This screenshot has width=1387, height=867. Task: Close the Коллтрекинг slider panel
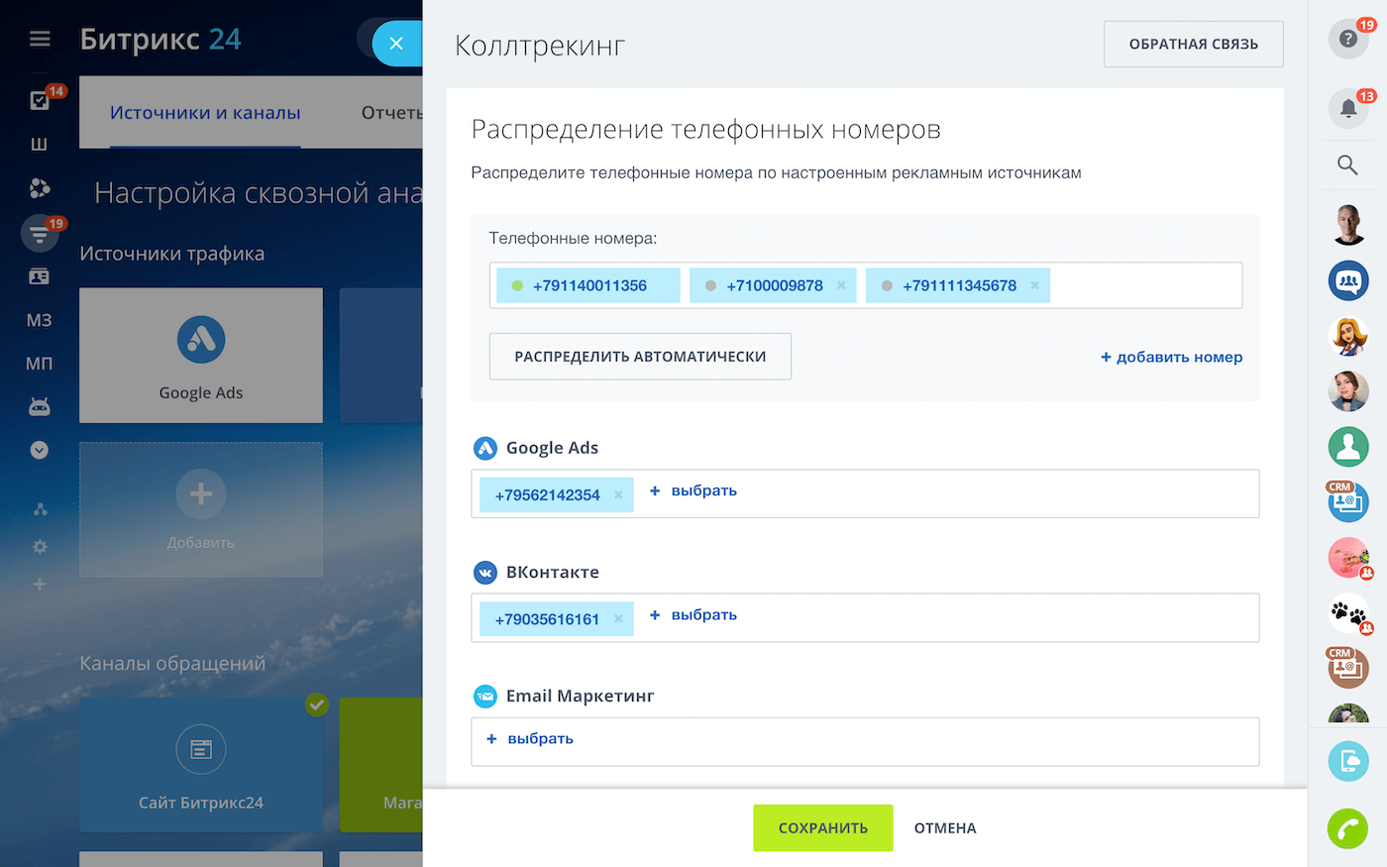(x=396, y=44)
